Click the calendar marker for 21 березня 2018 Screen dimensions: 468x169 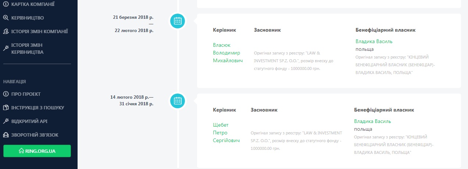178,21
